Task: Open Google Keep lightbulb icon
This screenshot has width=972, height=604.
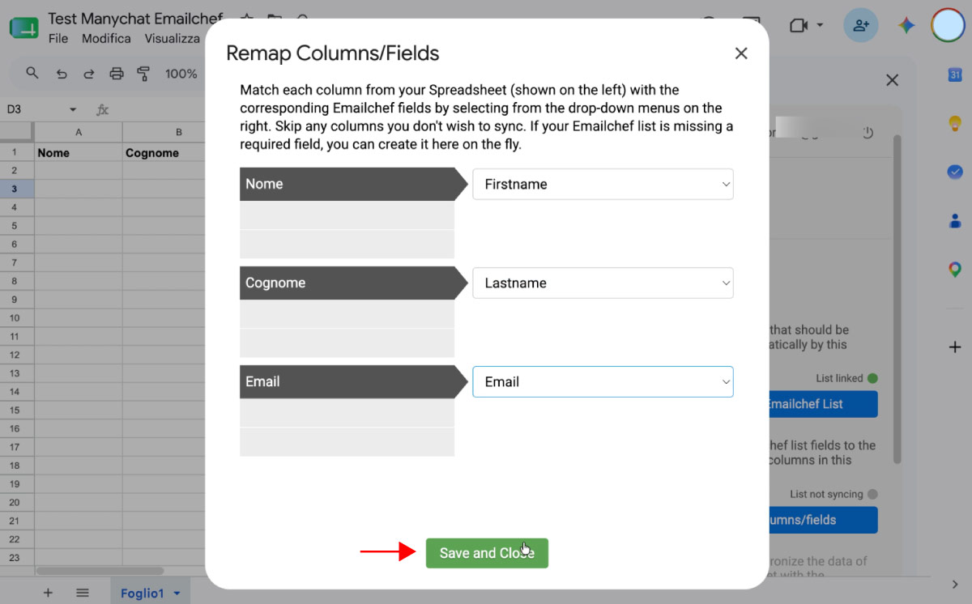Action: click(955, 124)
